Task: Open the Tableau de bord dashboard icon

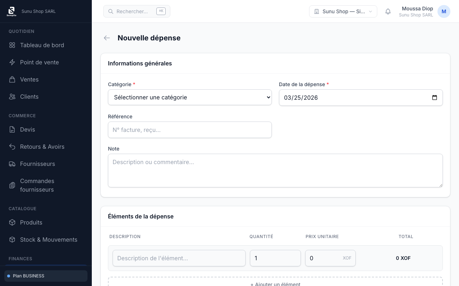Action: (12, 45)
